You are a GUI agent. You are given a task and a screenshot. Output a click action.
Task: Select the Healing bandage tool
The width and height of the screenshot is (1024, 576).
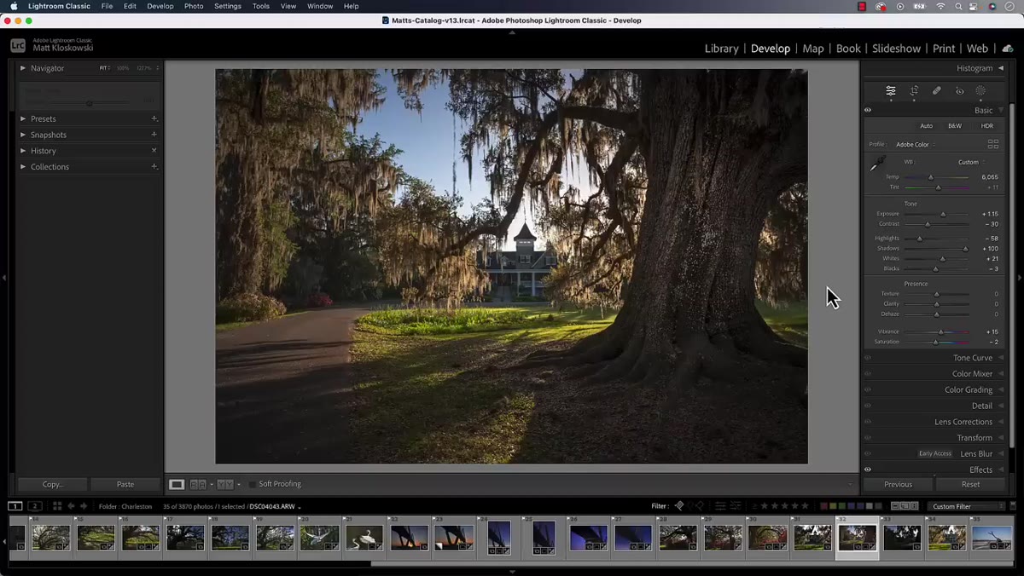tap(936, 90)
